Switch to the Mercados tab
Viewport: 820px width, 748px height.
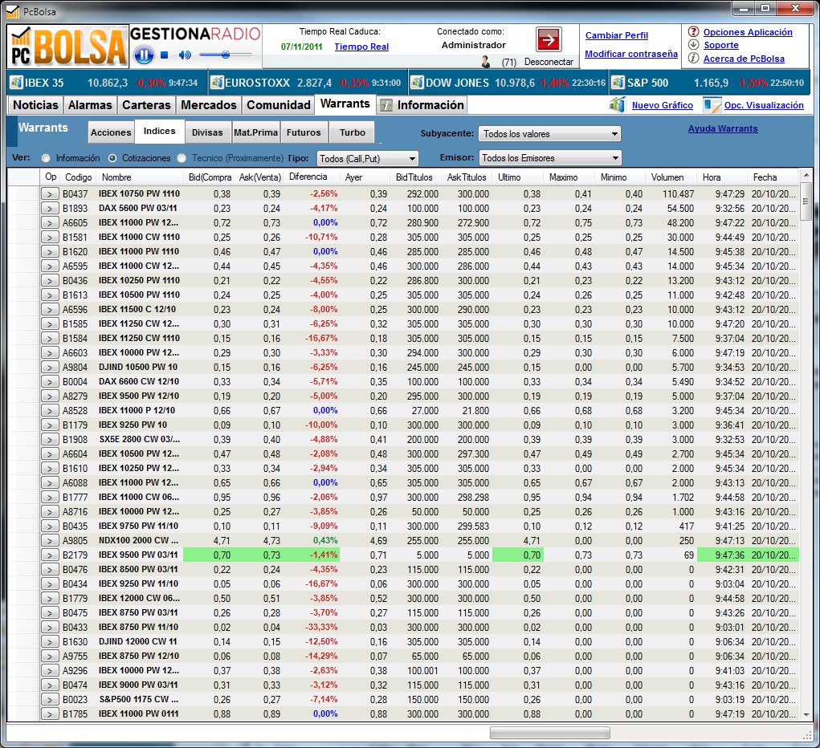[x=209, y=105]
